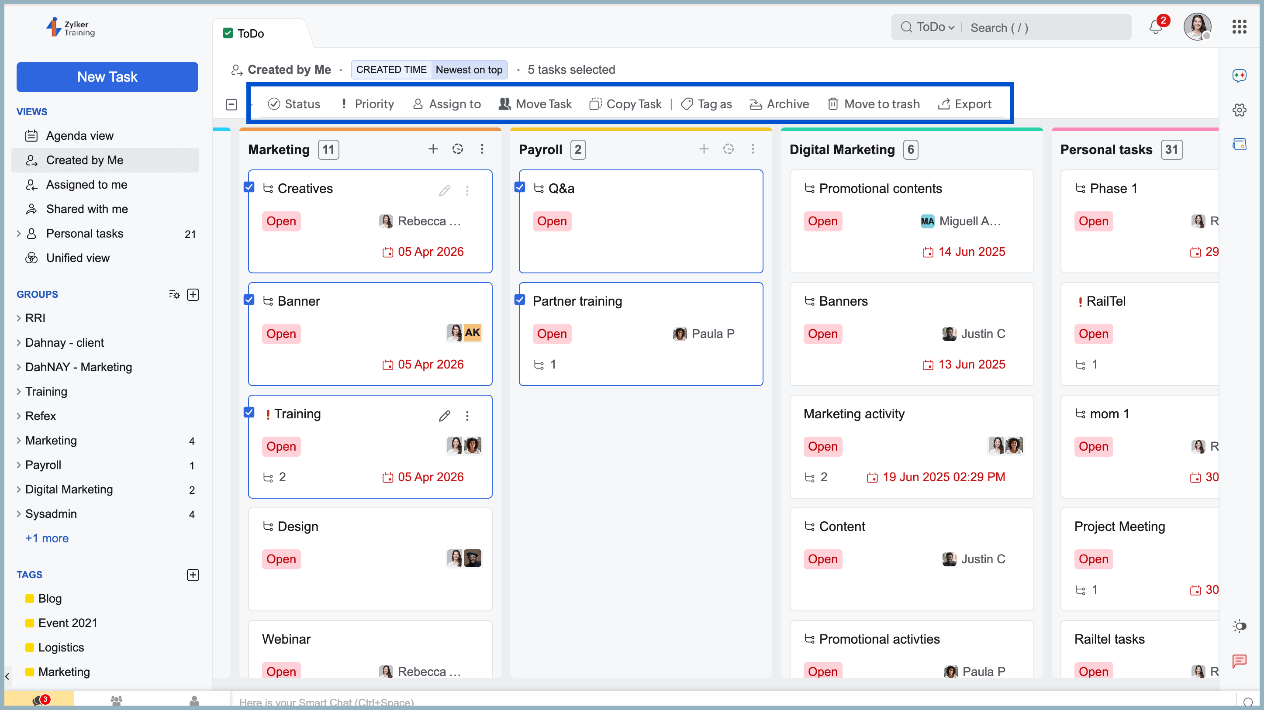Click the New Task button
Screen dimensions: 1264x710
107,77
